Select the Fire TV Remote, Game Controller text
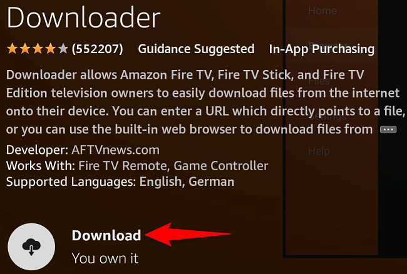407x274 pixels. [x=173, y=166]
